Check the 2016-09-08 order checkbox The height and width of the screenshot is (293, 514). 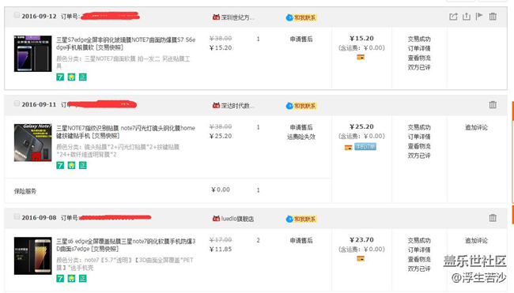coord(17,216)
